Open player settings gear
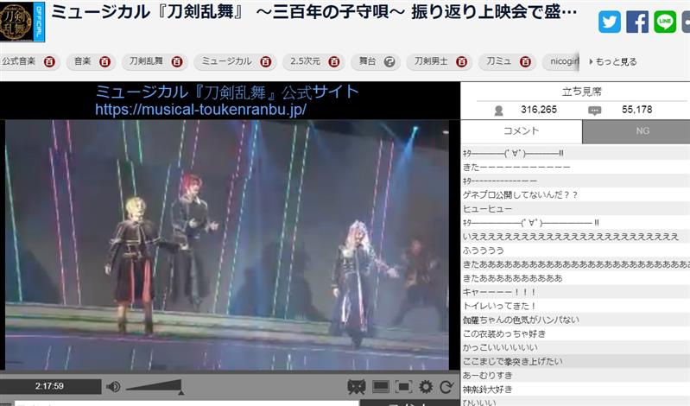 coord(426,387)
